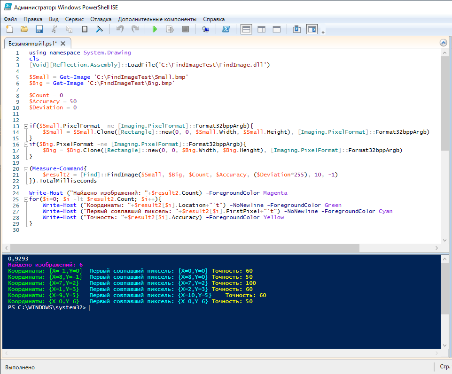The height and width of the screenshot is (374, 452).
Task: Toggle show script pane on top layout
Action: (246, 30)
